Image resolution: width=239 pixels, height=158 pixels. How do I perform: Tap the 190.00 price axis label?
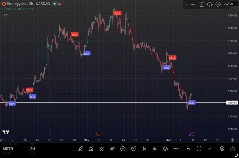(232, 15)
